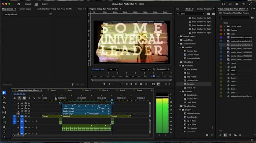
Task: Click the filter icon in Effect Controls
Action: click(x=73, y=85)
